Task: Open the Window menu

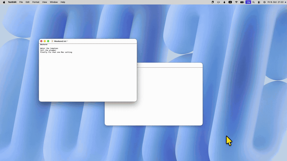Action: point(54,2)
